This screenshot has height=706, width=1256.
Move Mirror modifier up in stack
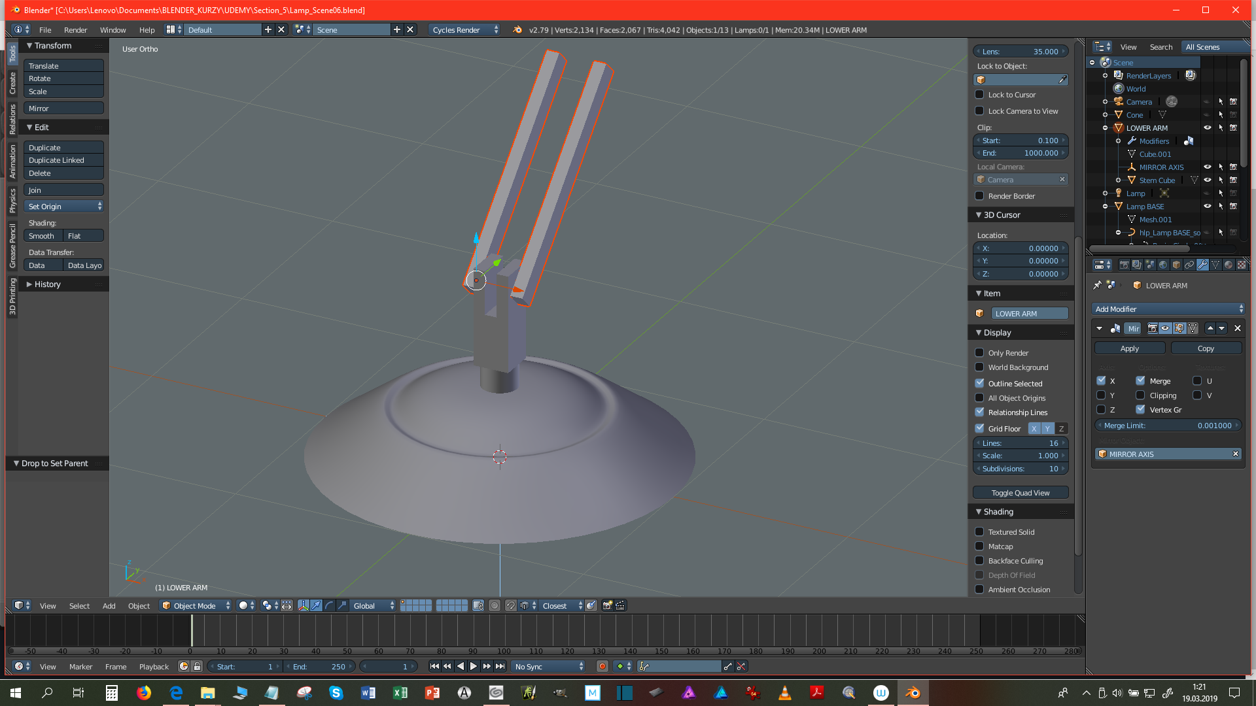coord(1210,328)
